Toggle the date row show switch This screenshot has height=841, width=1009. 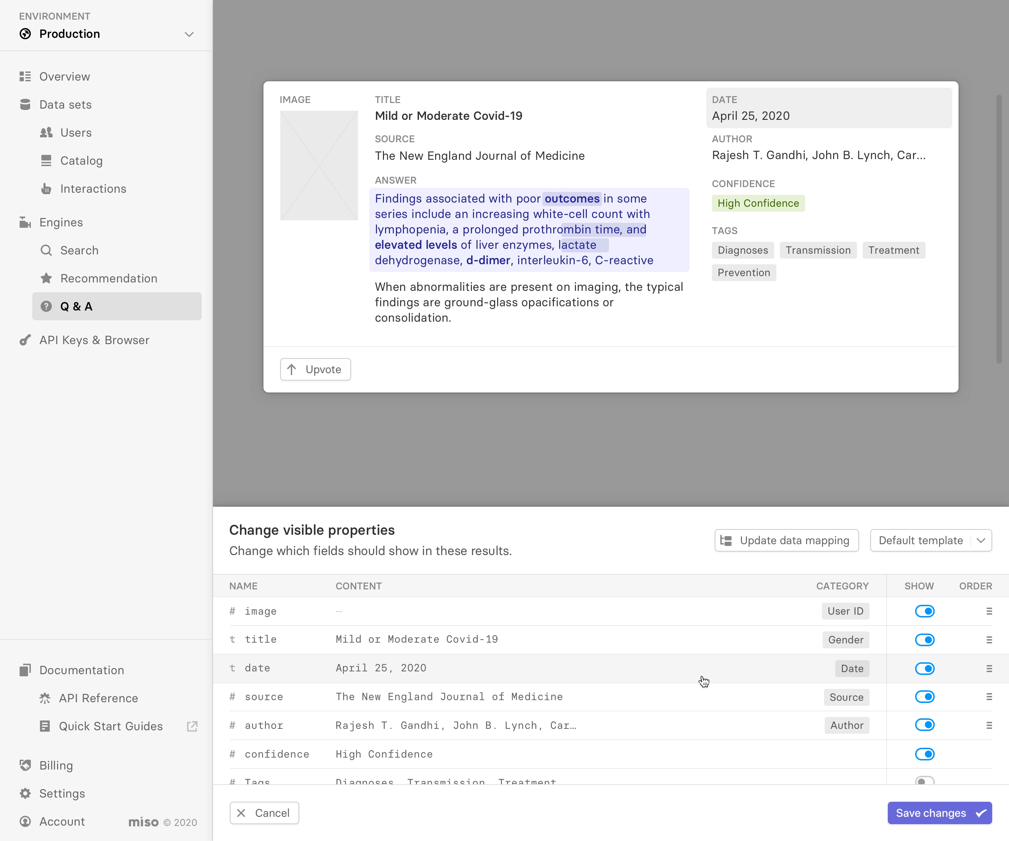(925, 669)
